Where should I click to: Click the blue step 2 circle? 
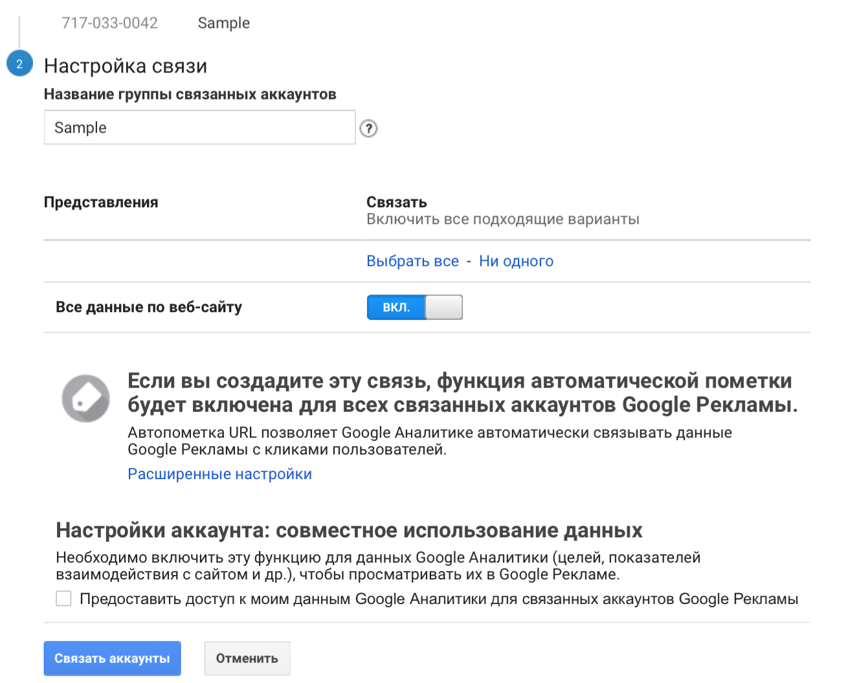tap(19, 64)
